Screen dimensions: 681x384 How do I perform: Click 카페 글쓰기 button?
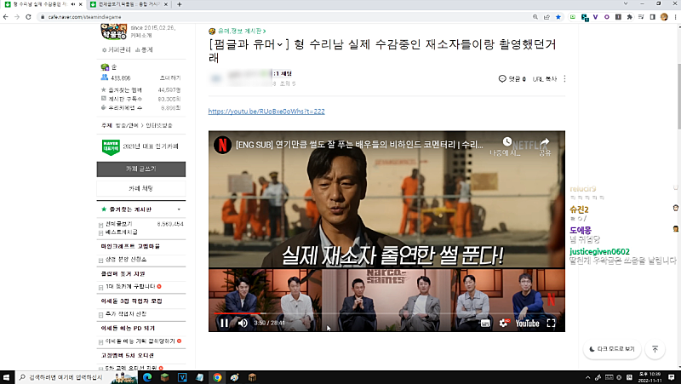[141, 169]
